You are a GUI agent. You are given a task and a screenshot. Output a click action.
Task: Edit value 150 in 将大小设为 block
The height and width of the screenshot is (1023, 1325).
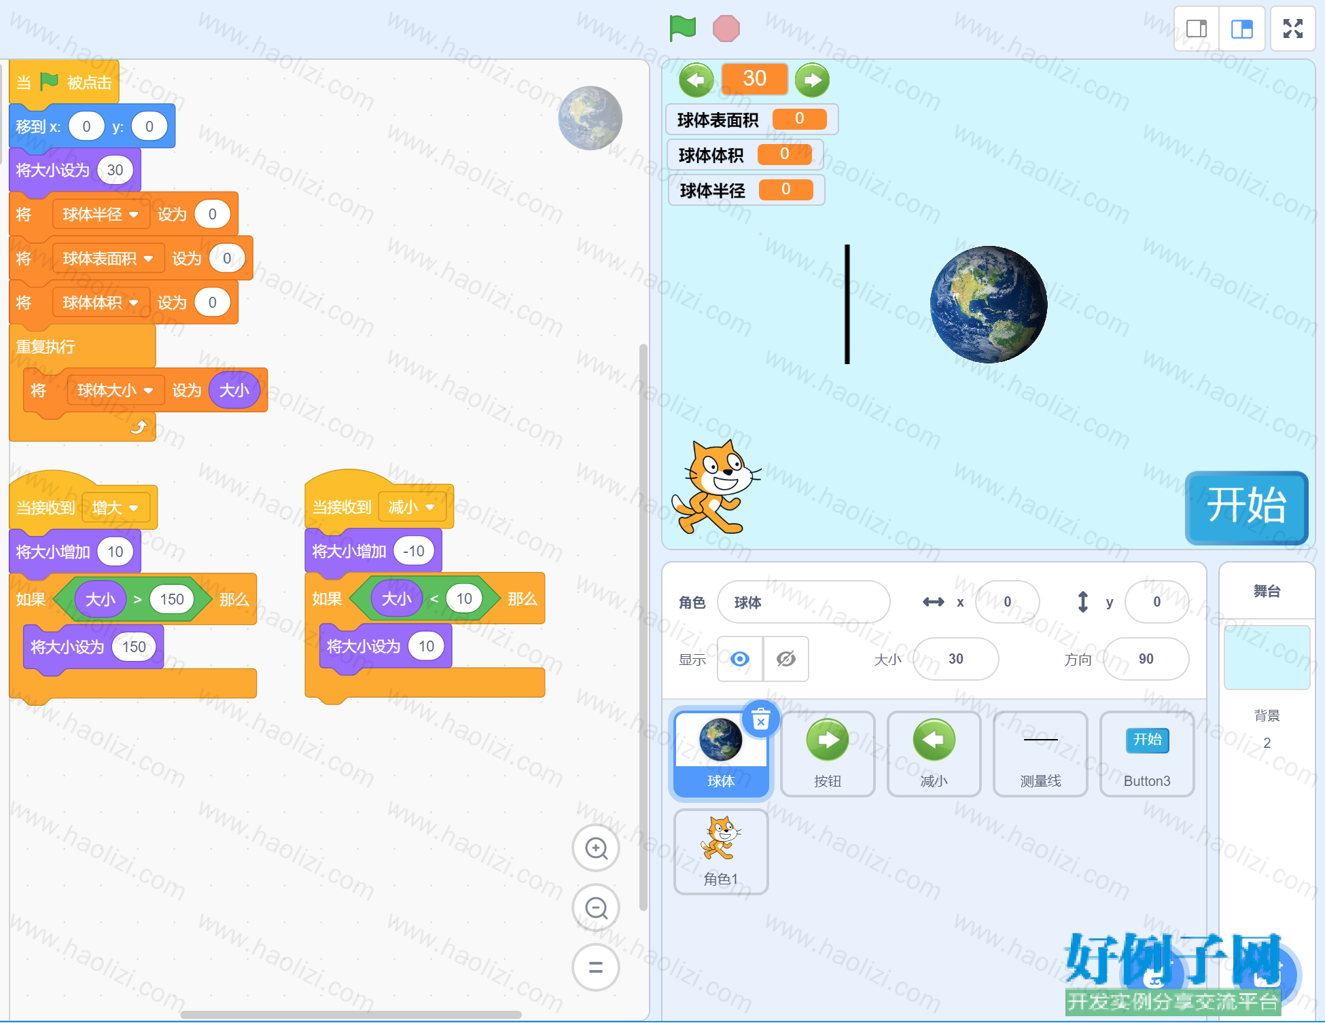(134, 647)
